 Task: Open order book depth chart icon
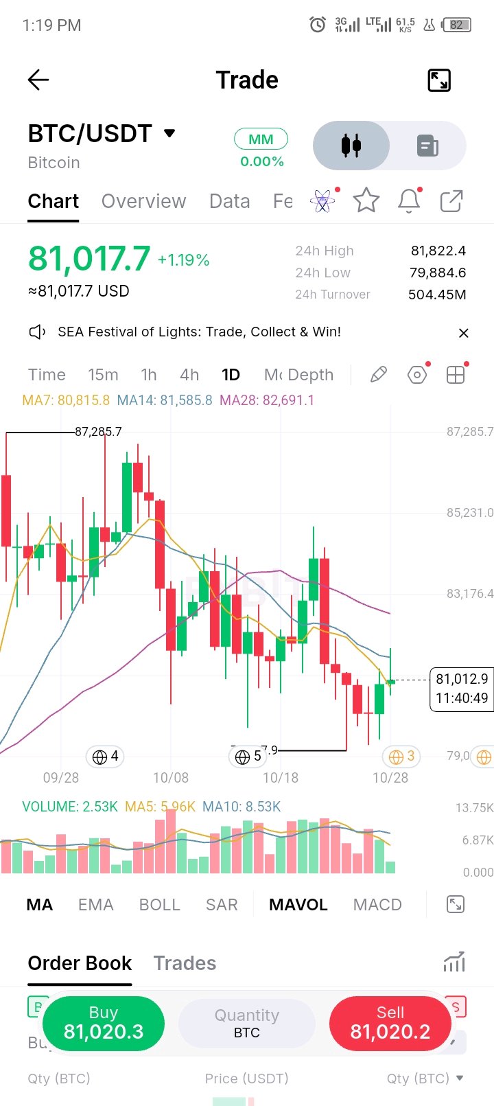click(x=454, y=963)
